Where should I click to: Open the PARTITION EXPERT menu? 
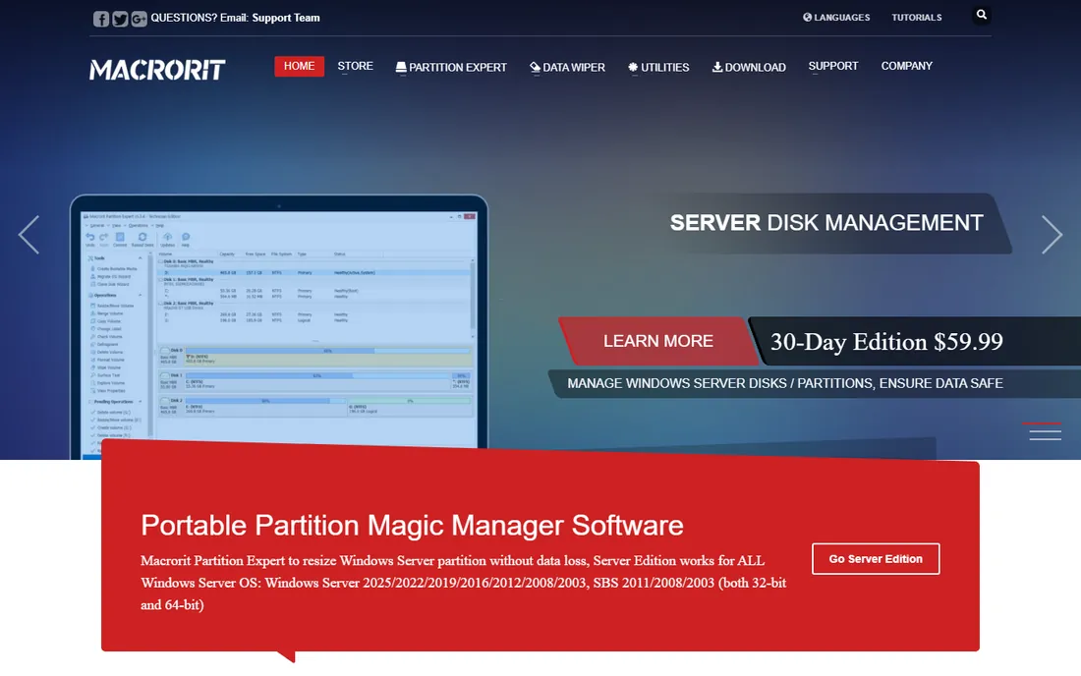451,67
